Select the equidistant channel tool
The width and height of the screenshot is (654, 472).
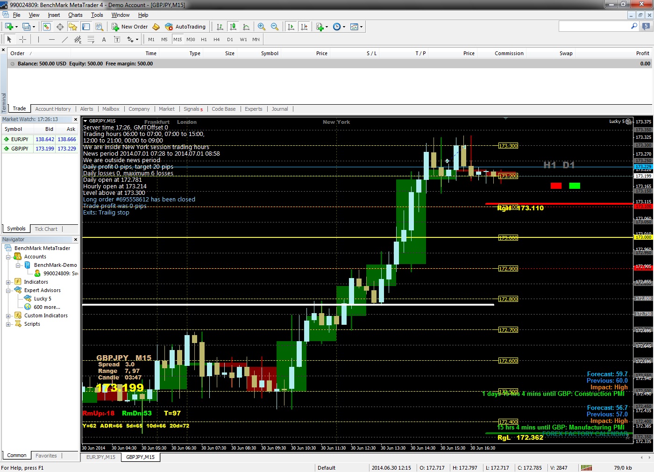tap(78, 39)
